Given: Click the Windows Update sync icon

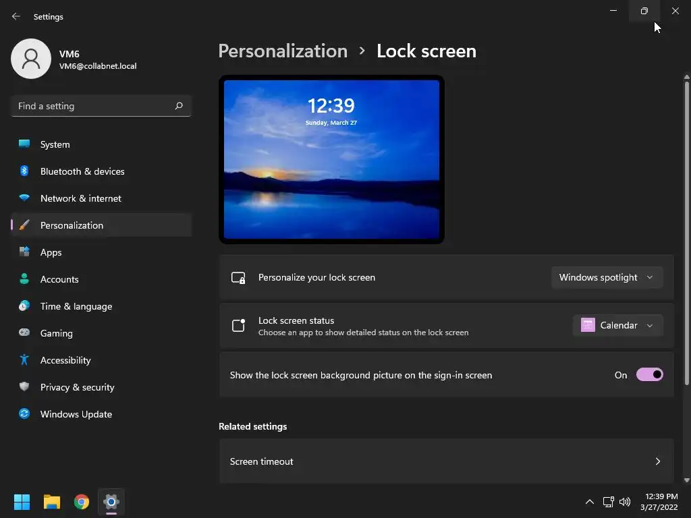Looking at the screenshot, I should click(24, 413).
